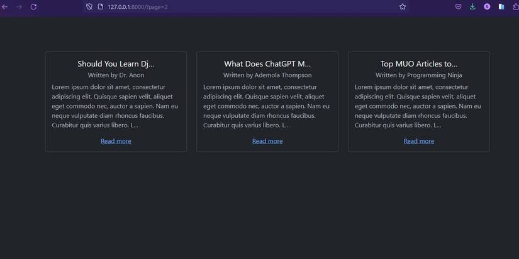This screenshot has width=519, height=259.
Task: Click the "What Does ChatGPT M..." heading
Action: coord(267,64)
